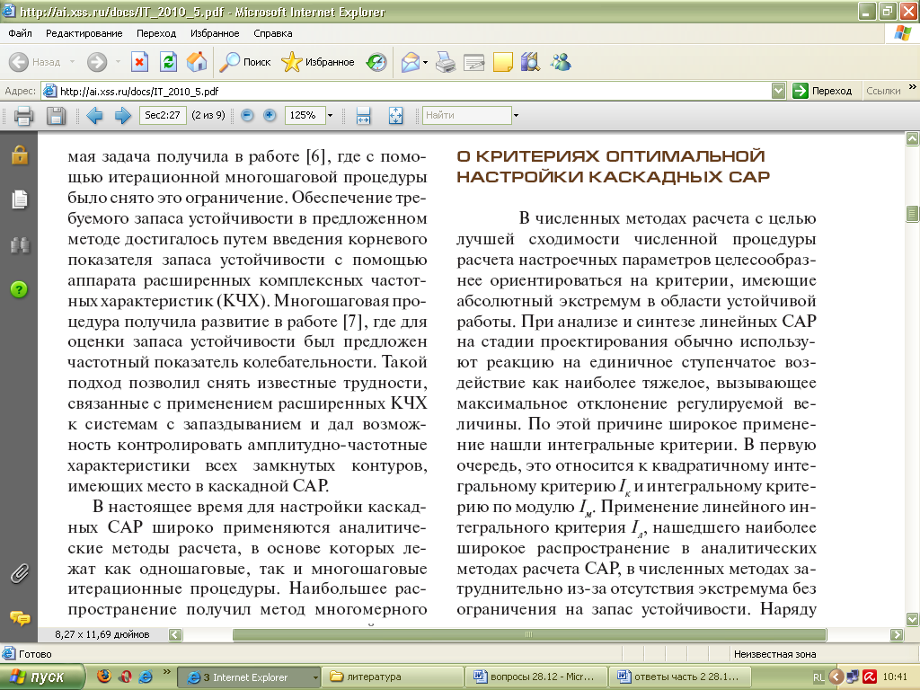
Task: Print the PDF with the Adobe print icon
Action: [23, 116]
